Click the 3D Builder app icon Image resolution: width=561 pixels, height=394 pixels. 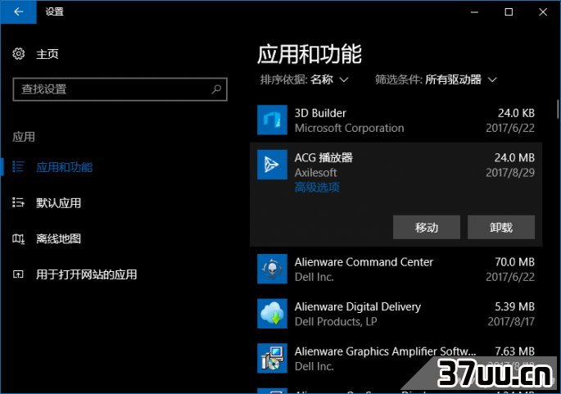(x=272, y=120)
